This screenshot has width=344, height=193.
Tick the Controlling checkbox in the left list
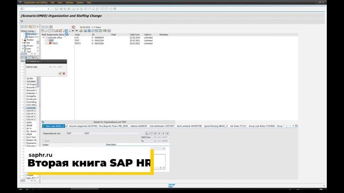click(x=25, y=102)
